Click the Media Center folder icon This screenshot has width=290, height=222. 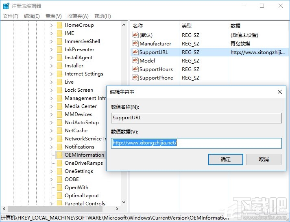pyautogui.click(x=59, y=106)
